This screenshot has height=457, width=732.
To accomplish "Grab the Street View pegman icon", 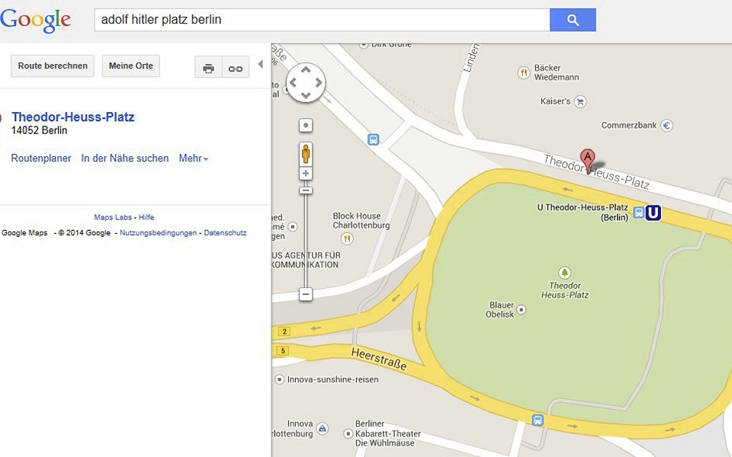I will (305, 154).
